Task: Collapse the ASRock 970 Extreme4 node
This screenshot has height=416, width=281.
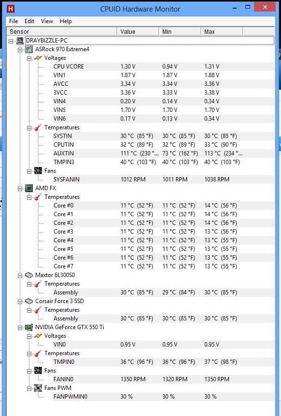Action: pyautogui.click(x=20, y=50)
